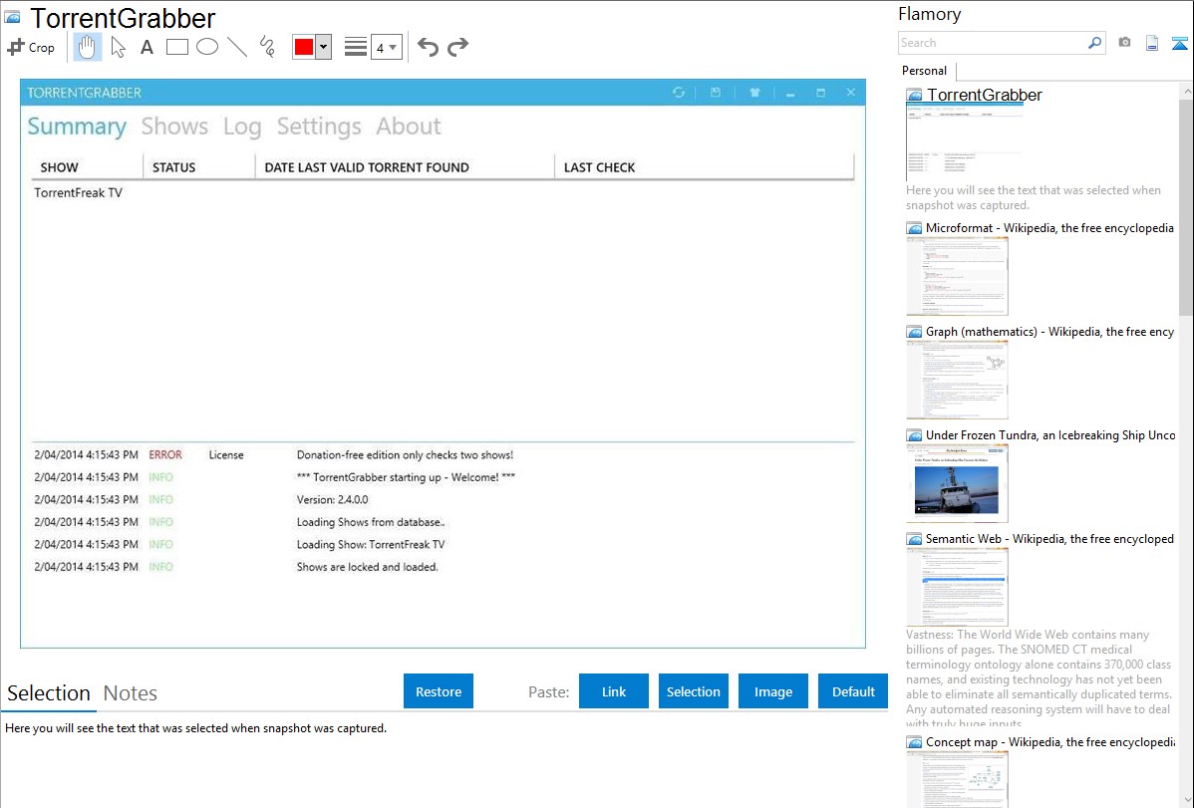Switch to the Notes tab
The image size is (1194, 808).
coord(131,693)
